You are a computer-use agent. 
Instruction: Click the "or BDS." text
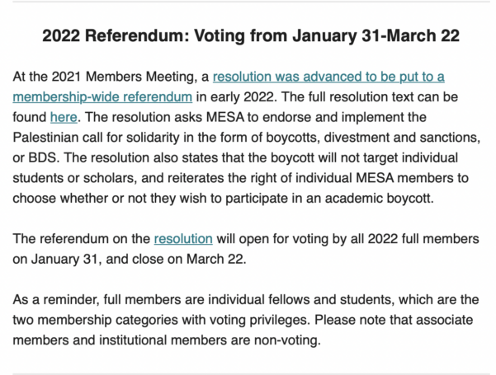point(36,157)
